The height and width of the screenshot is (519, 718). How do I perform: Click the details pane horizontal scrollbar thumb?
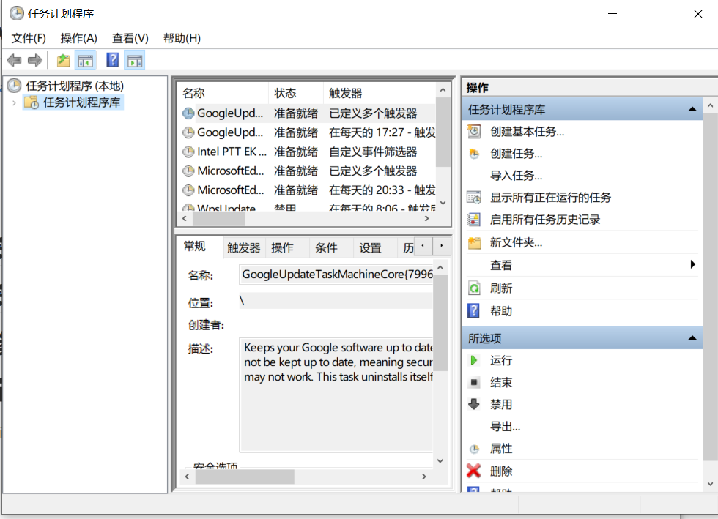click(245, 477)
